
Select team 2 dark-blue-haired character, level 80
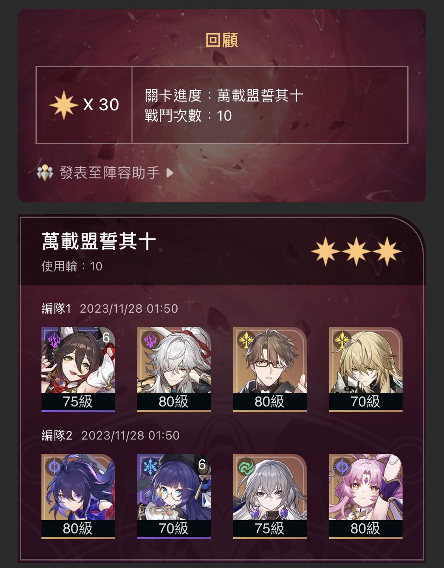(78, 496)
